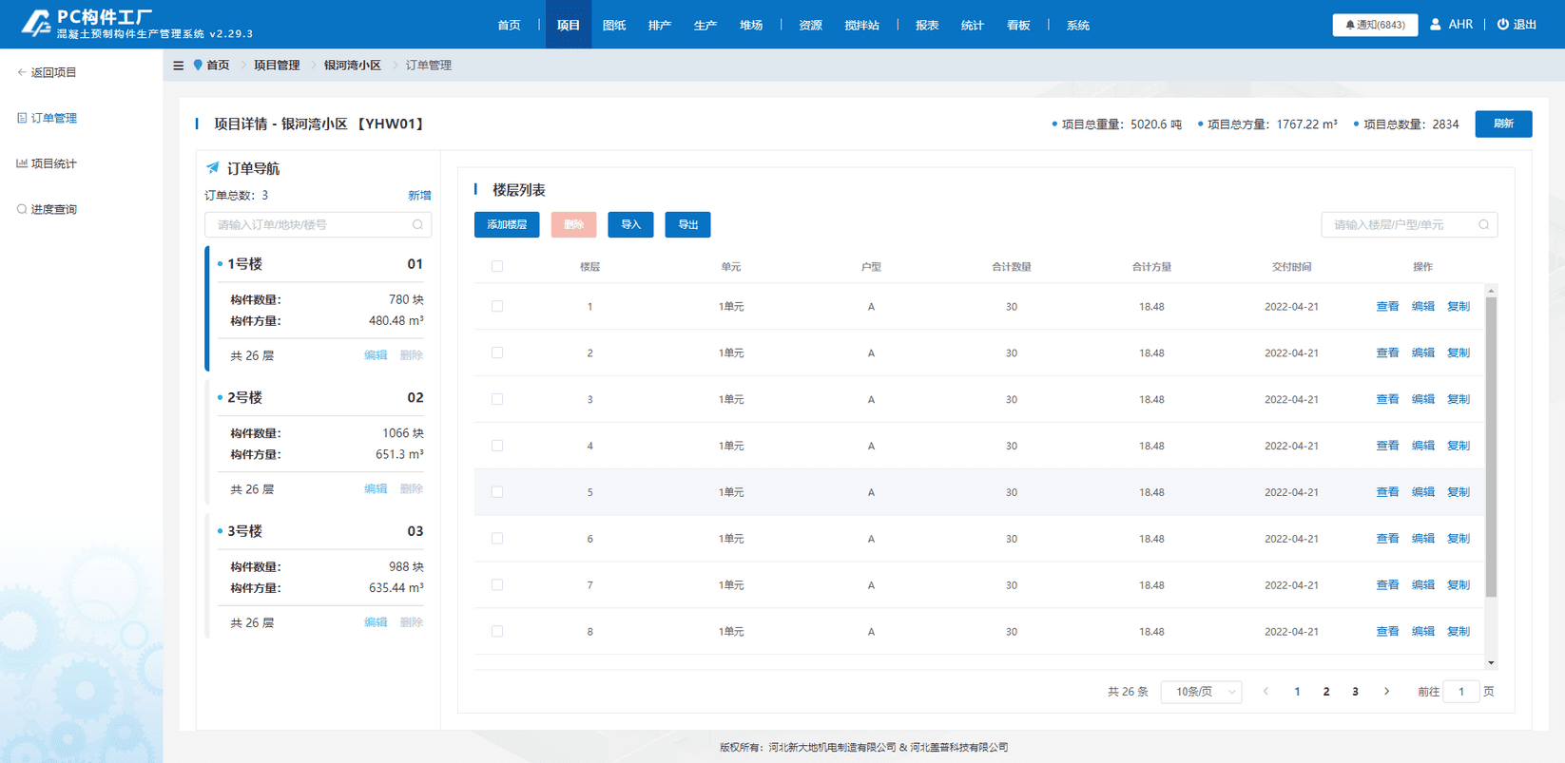
Task: Open the 排产 menu in top navigation
Action: [x=659, y=26]
